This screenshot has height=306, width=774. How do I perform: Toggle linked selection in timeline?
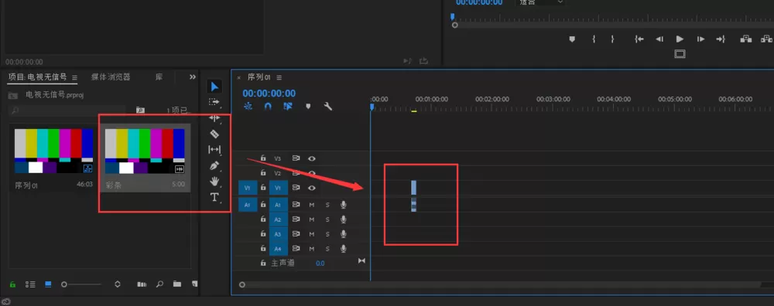(288, 106)
